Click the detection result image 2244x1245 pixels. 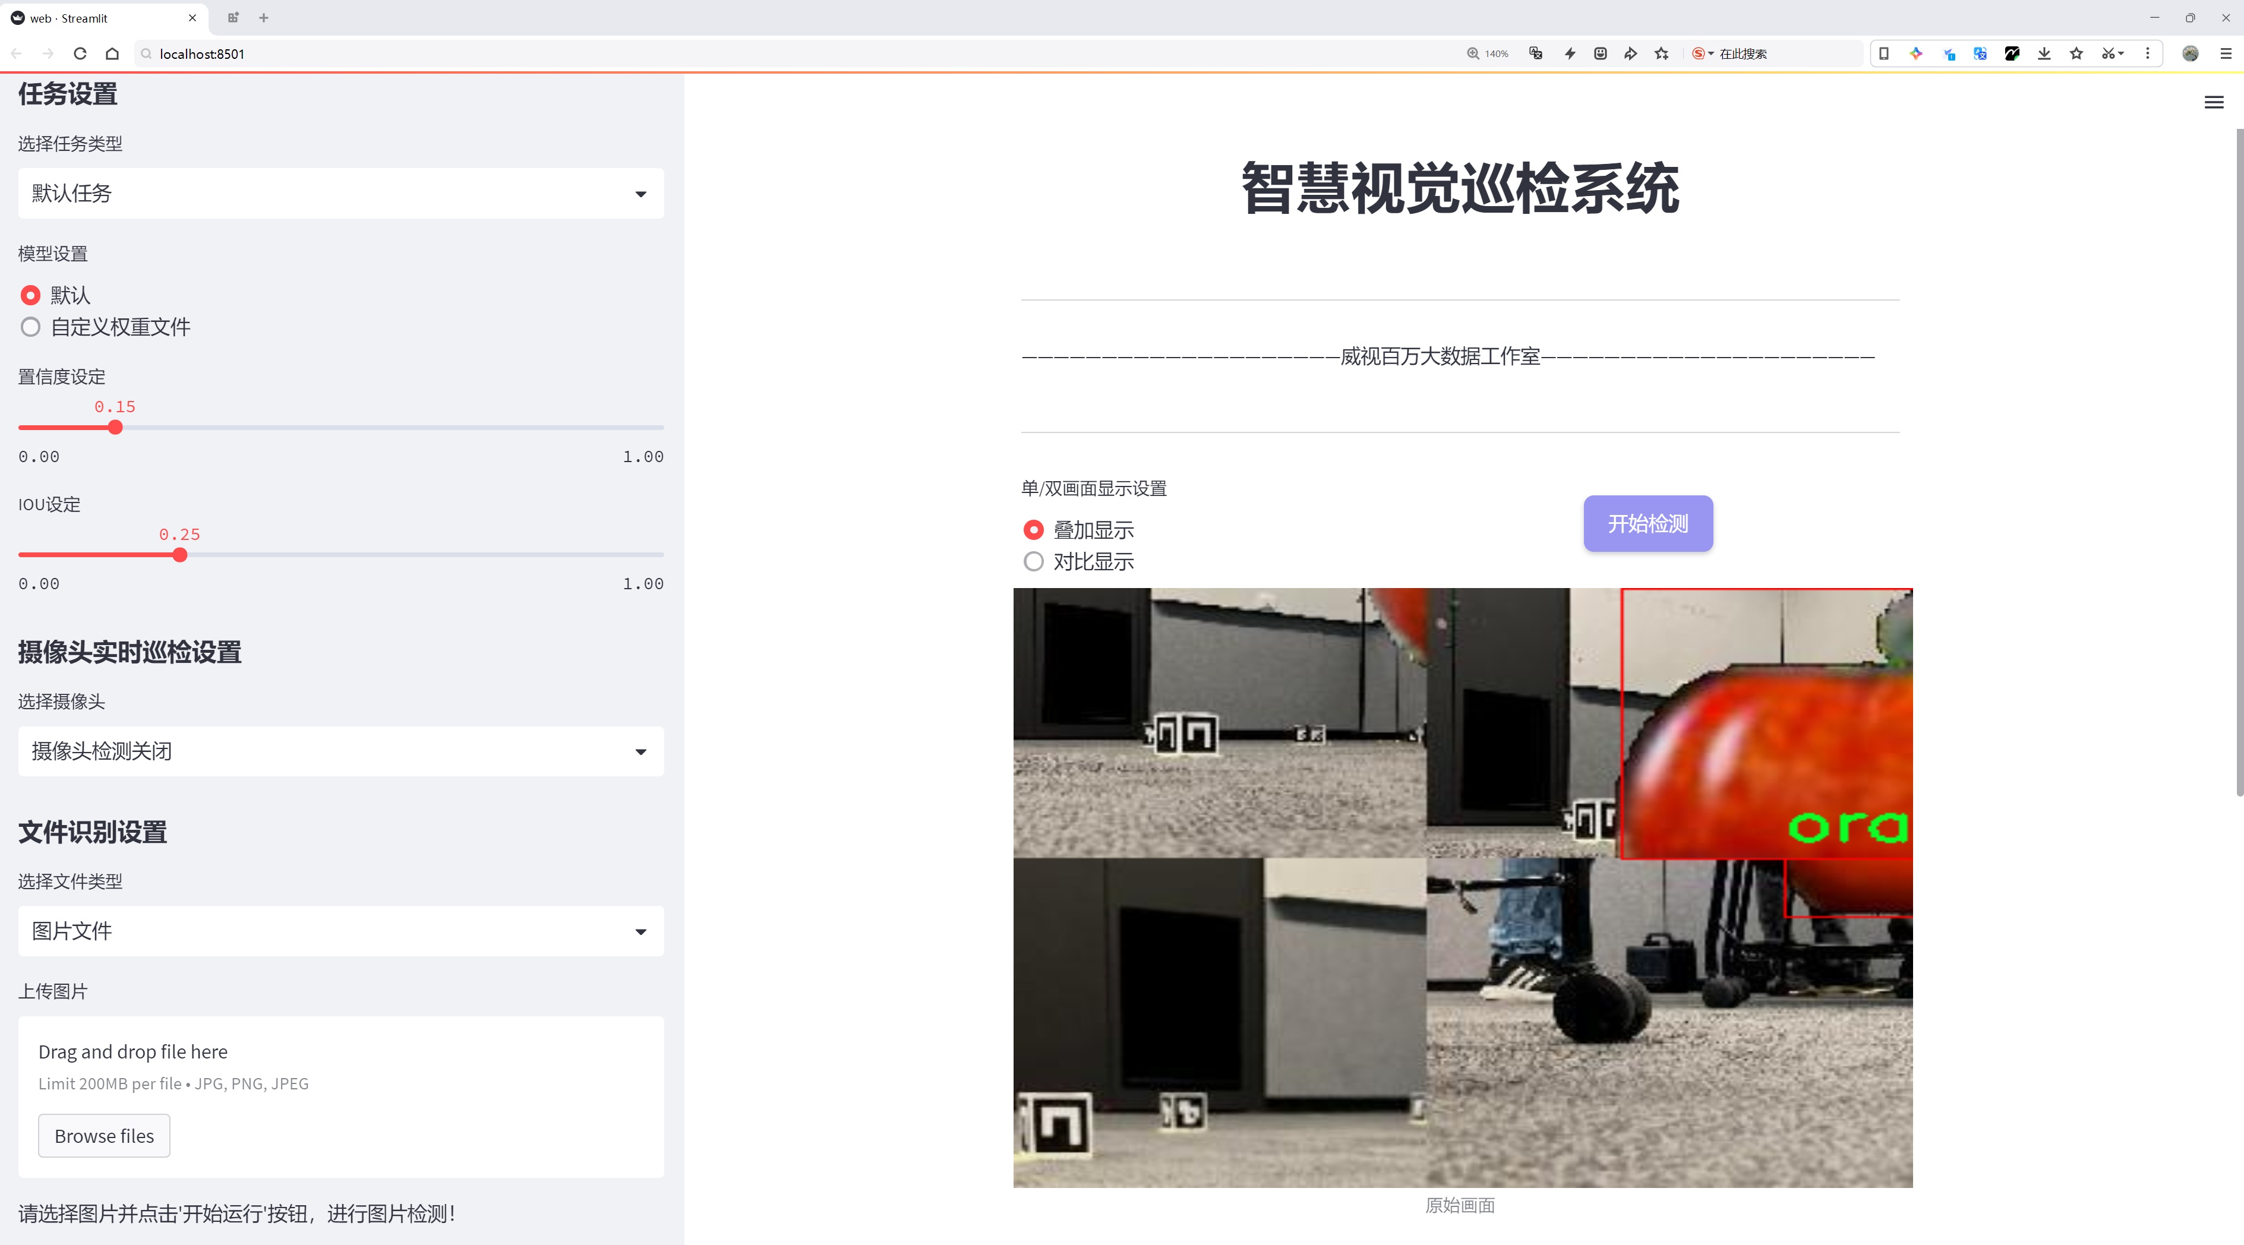1463,887
